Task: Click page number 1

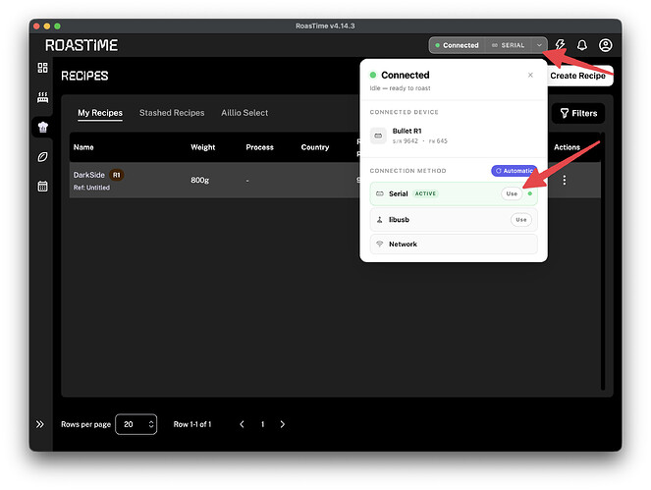Action: click(262, 424)
